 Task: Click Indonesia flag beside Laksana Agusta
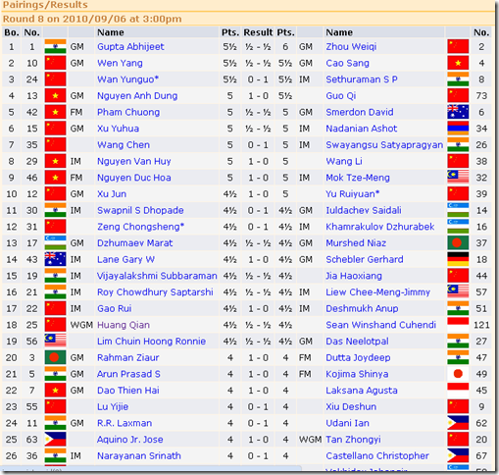[458, 390]
